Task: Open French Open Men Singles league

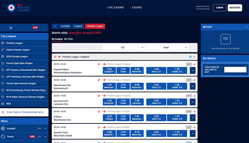Action: point(24,63)
